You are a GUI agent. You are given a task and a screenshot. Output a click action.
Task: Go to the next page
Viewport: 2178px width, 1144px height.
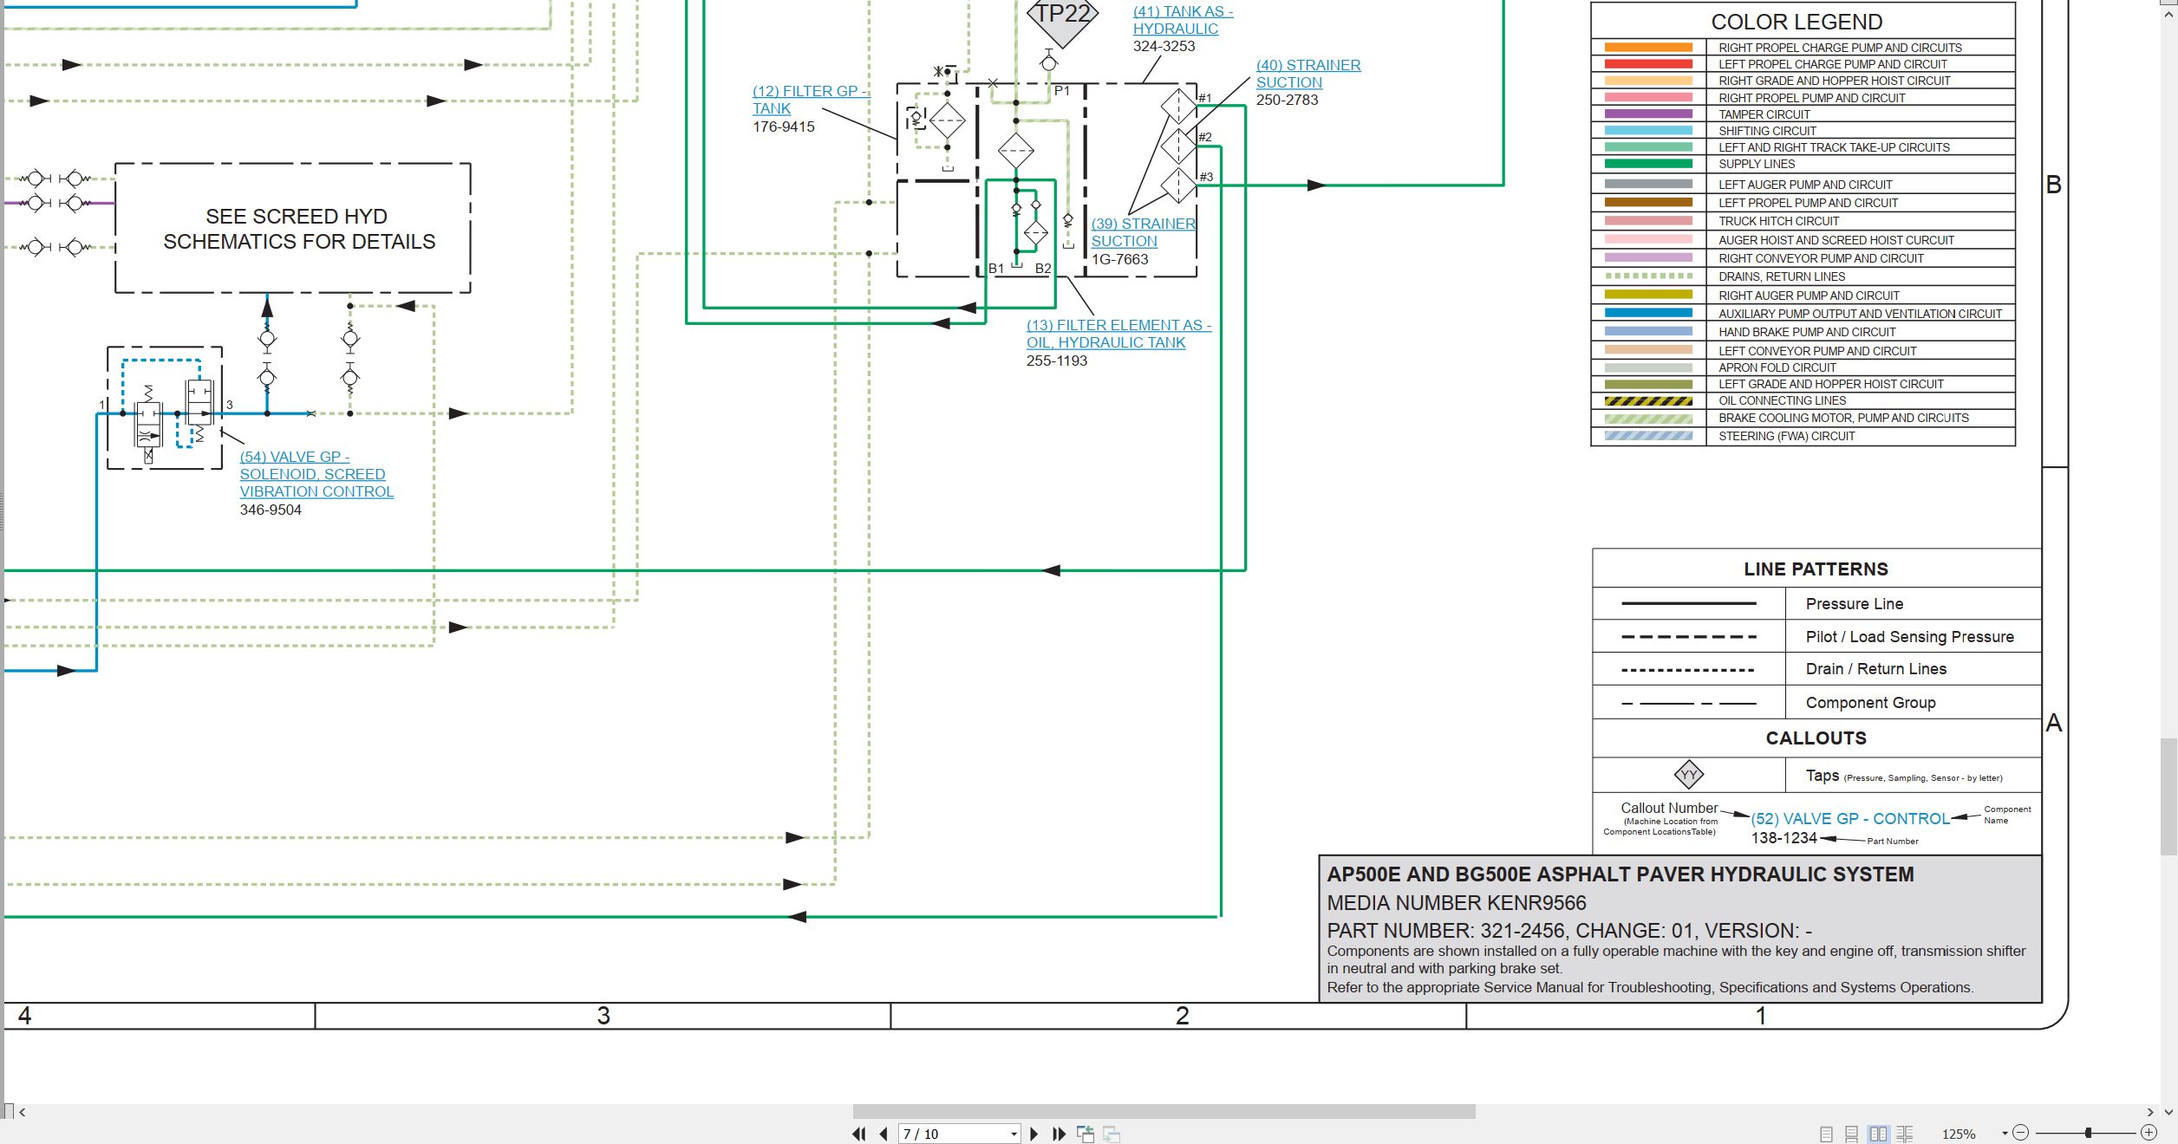tap(1034, 1134)
